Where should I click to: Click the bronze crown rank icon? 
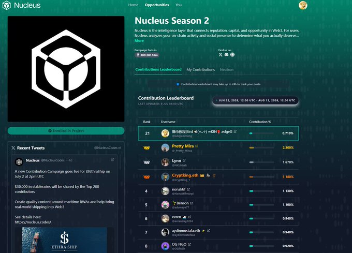pyautogui.click(x=146, y=177)
